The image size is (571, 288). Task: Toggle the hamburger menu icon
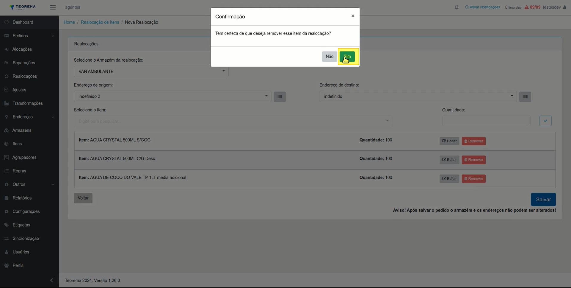pos(53,7)
